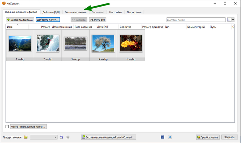Open the Facebook link icon
Viewport: 241px width, 143px height.
coord(163,137)
